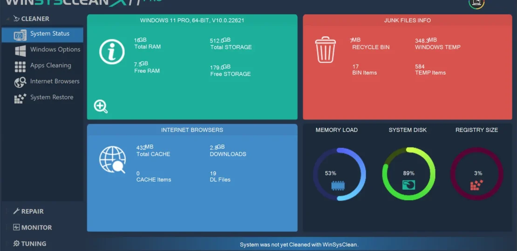Click the JUNK FILES INFO header
The height and width of the screenshot is (251, 517).
pos(408,20)
